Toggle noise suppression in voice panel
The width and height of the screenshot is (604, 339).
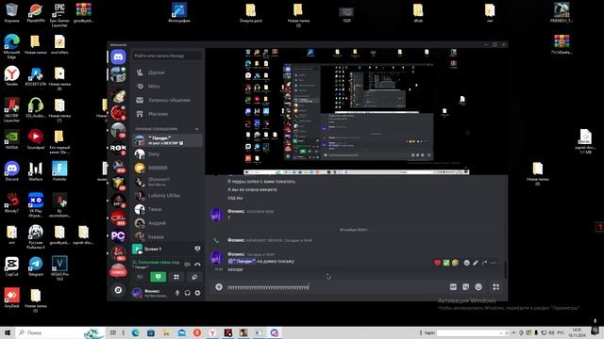(x=187, y=264)
